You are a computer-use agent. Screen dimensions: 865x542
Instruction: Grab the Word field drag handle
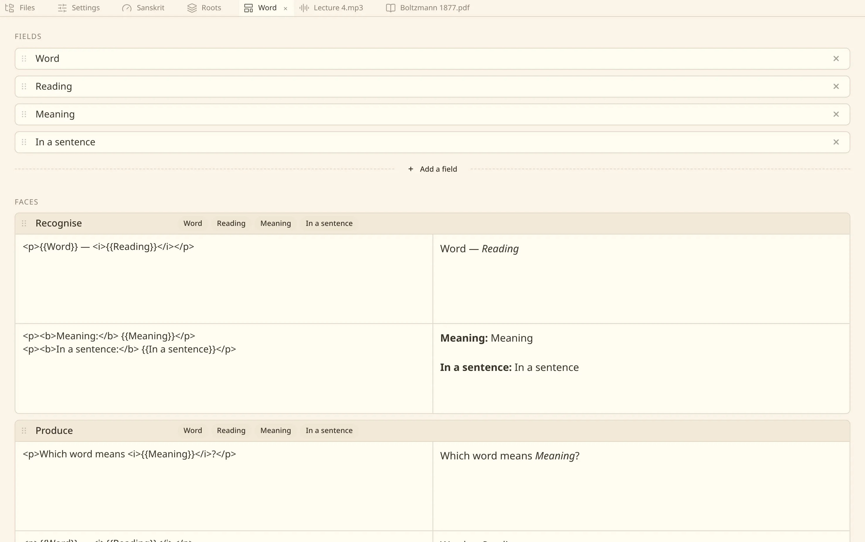coord(24,58)
